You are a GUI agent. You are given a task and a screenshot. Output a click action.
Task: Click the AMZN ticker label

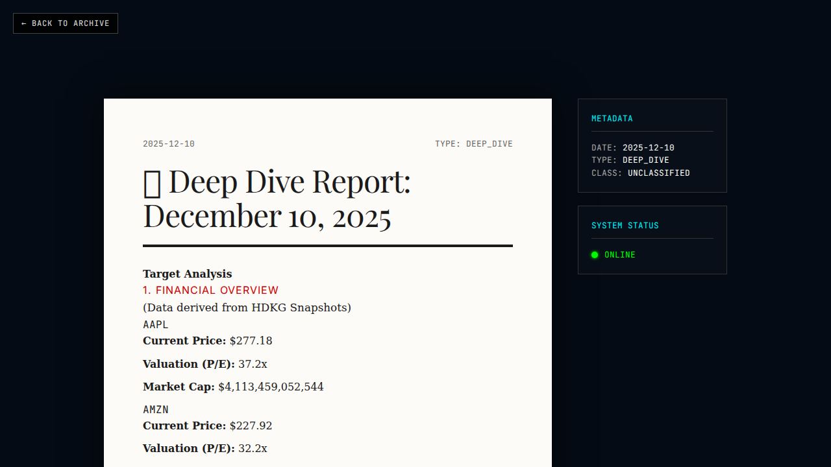click(156, 409)
